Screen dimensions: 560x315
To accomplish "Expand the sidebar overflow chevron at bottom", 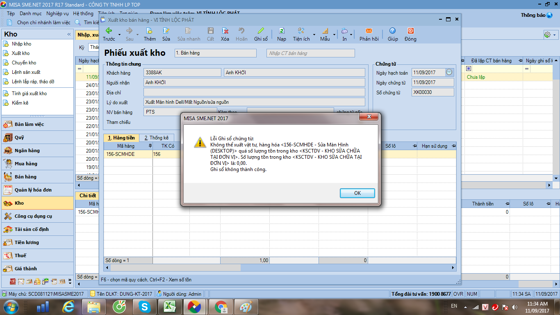I will coord(70,281).
